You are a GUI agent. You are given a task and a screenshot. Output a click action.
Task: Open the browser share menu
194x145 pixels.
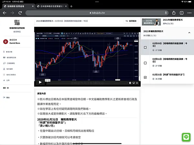point(174,13)
